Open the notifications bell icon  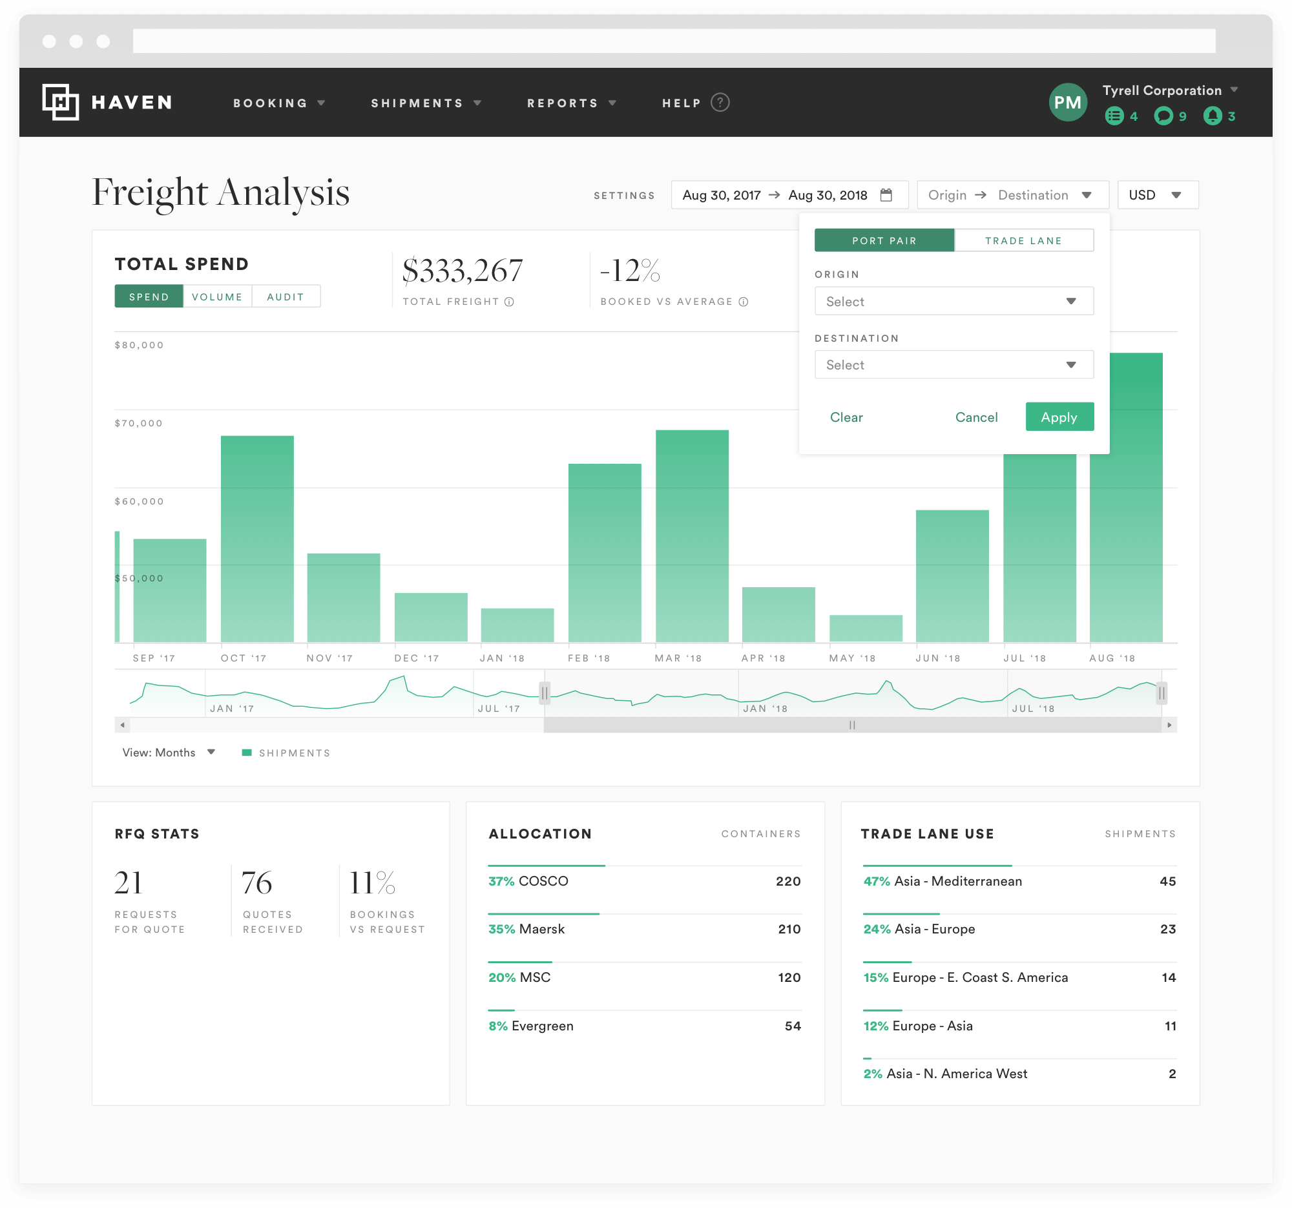[x=1213, y=116]
